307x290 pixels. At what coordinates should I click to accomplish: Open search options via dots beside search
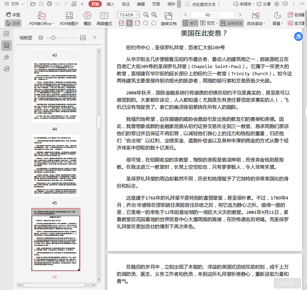(219, 4)
